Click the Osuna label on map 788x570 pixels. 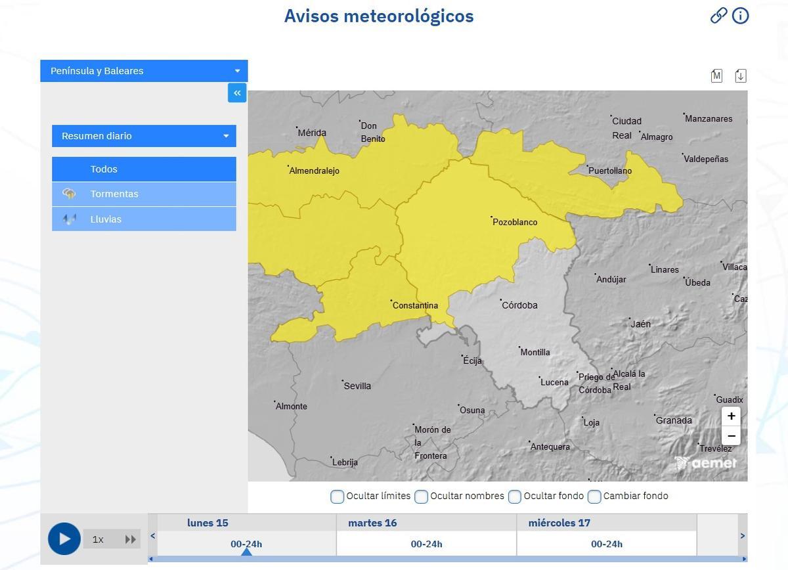[x=472, y=410]
